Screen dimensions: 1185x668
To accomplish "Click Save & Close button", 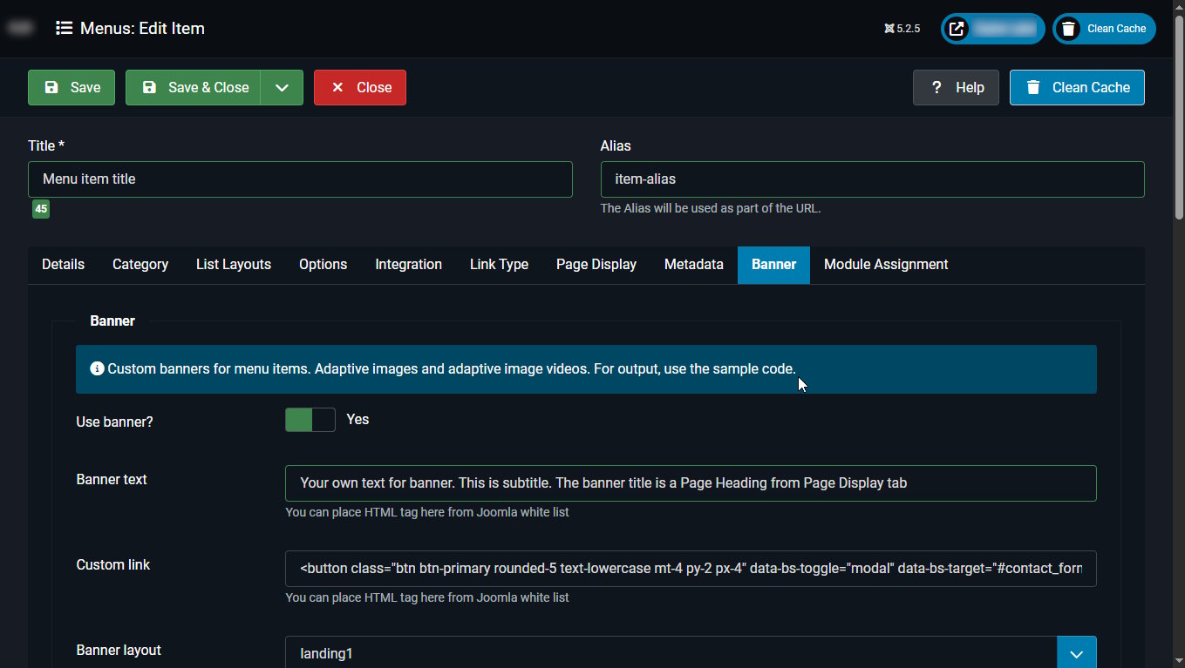I will coord(193,87).
